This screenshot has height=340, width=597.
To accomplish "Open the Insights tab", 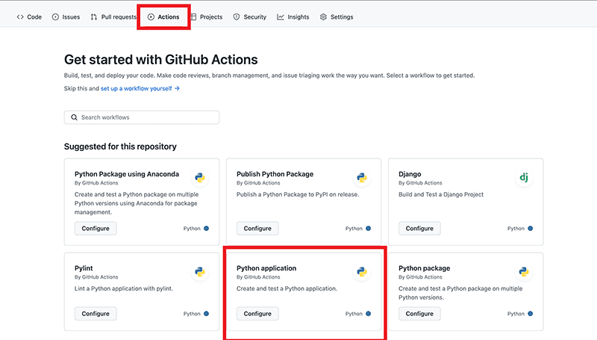I will click(293, 16).
